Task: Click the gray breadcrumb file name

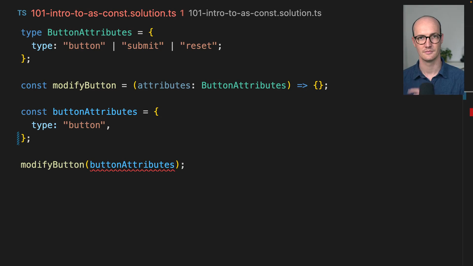Action: (255, 13)
